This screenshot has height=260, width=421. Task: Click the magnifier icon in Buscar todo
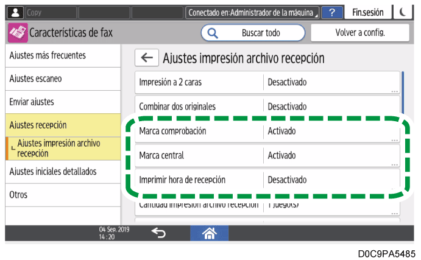214,33
